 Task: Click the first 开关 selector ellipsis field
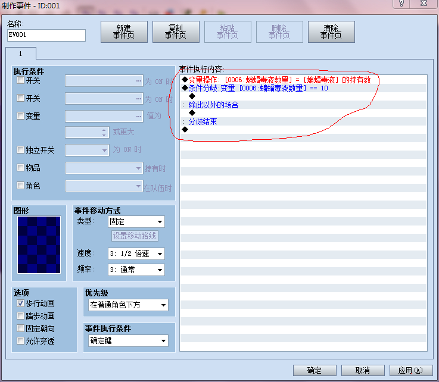[x=104, y=81]
